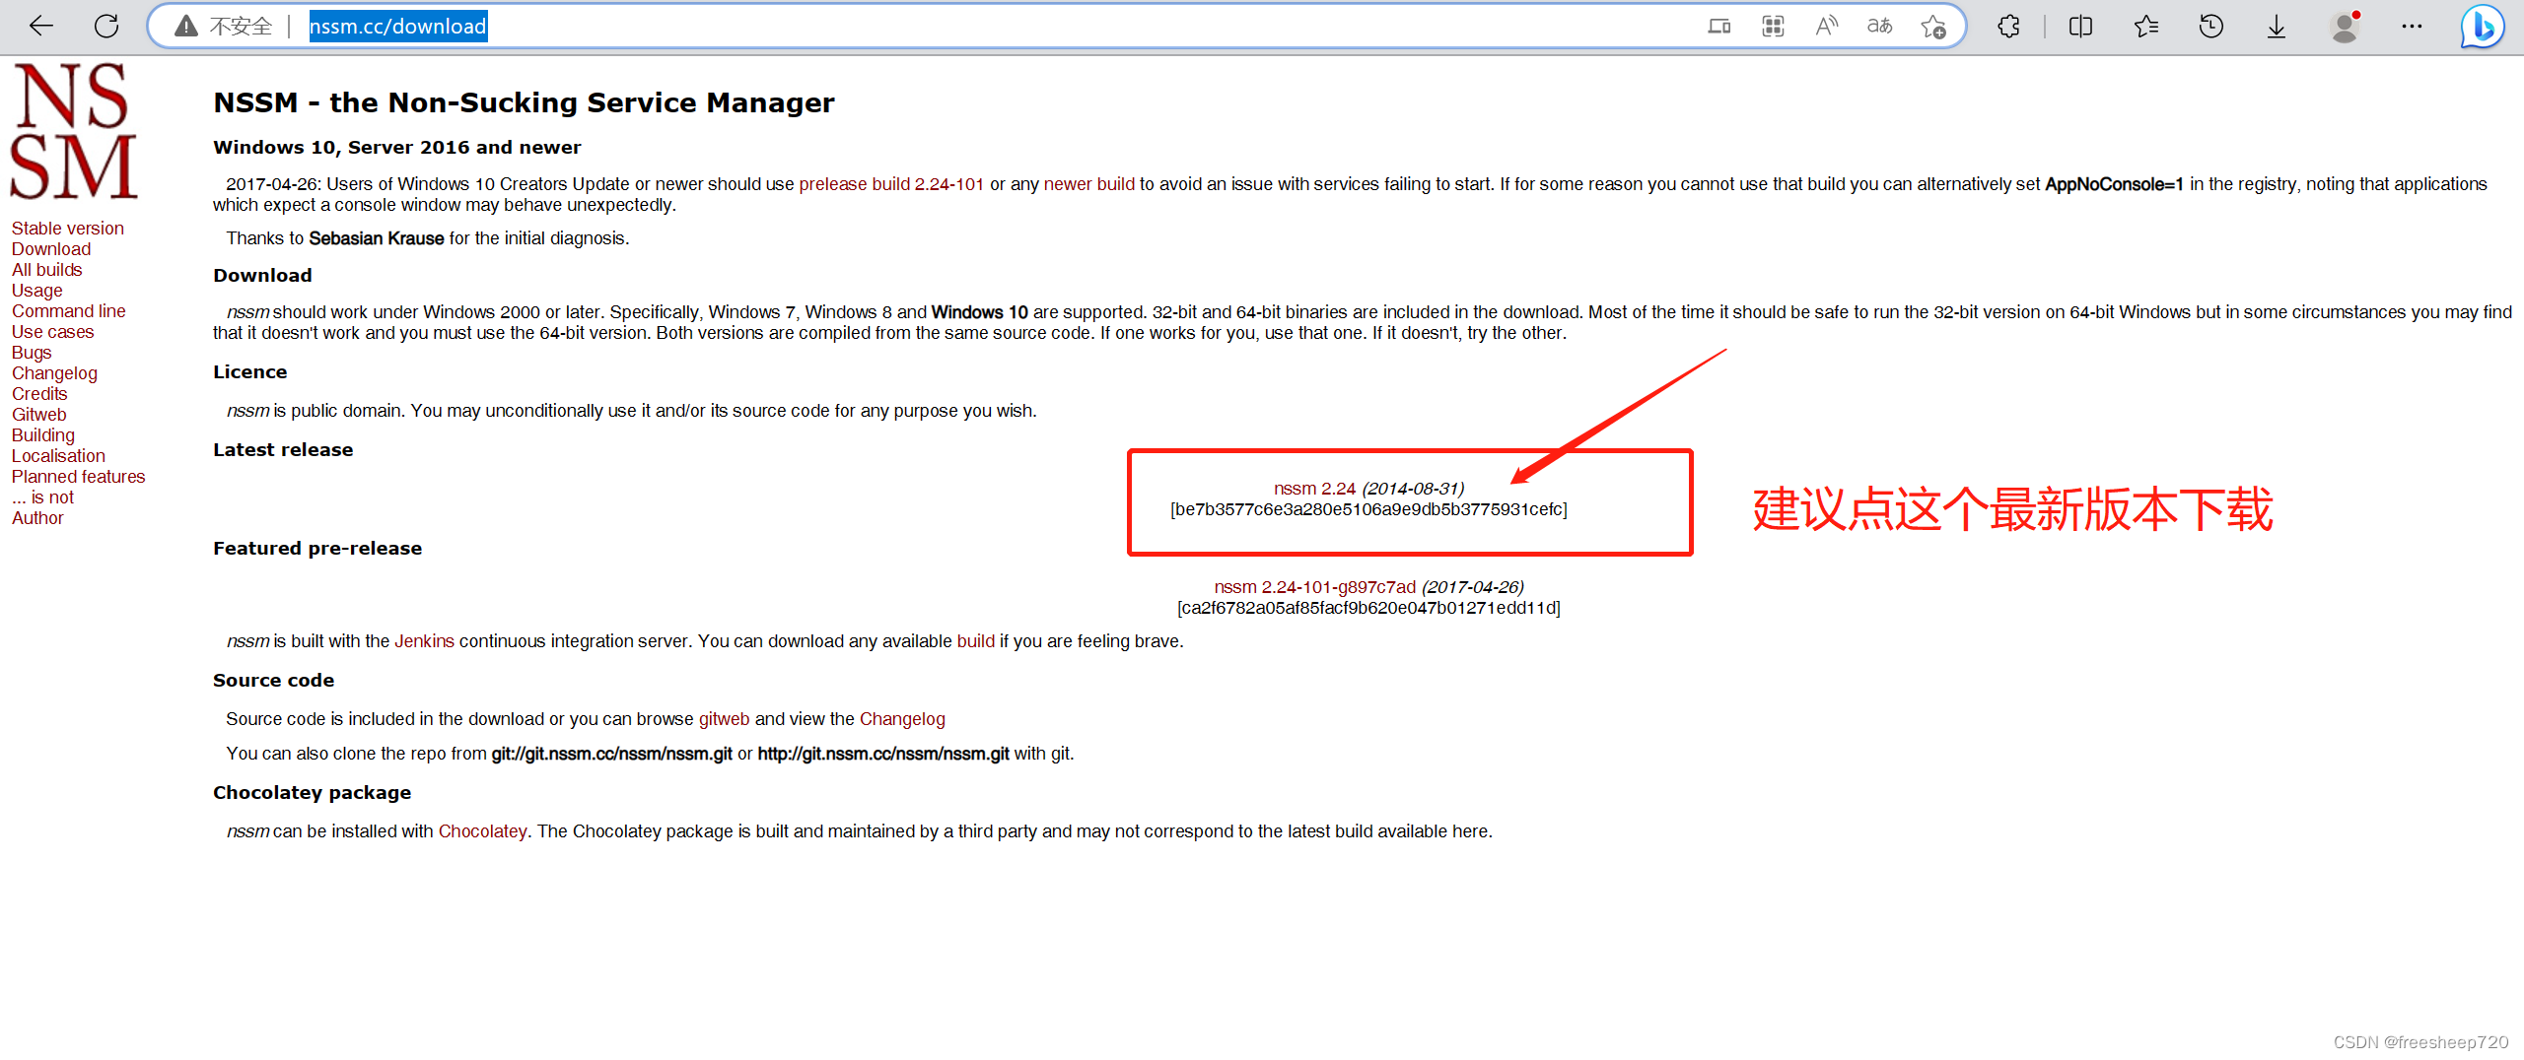Open the Gitweb sidebar link
This screenshot has height=1060, width=2524.
(x=39, y=415)
